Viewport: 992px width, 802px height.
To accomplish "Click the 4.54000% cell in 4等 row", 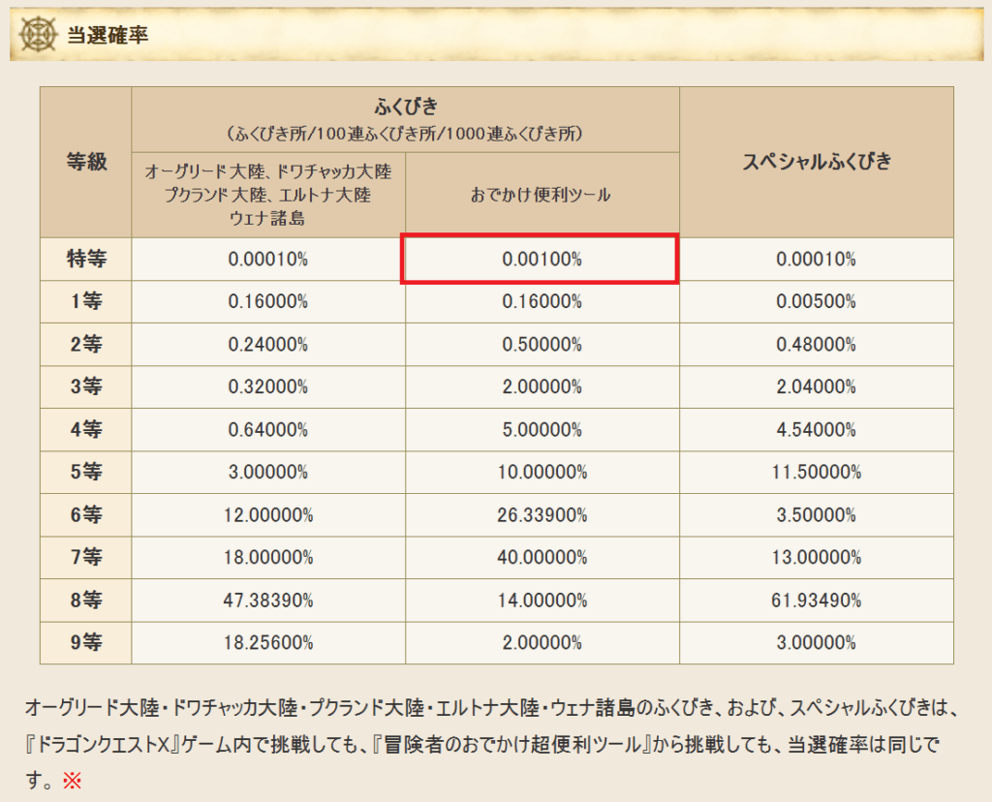I will (x=817, y=430).
